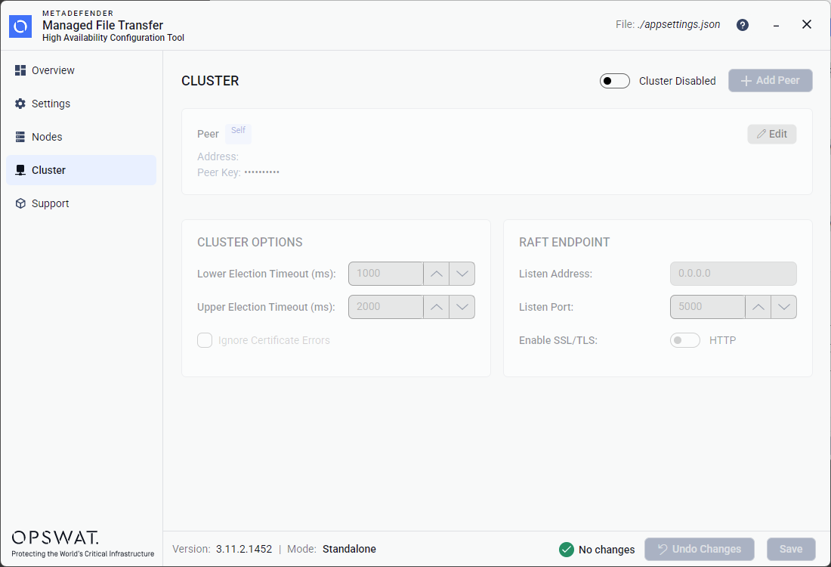Decrease Upper Election Timeout value
Image resolution: width=831 pixels, height=567 pixels.
point(462,307)
